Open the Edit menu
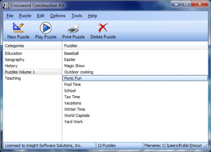This screenshot has height=152, width=211. coord(40,16)
